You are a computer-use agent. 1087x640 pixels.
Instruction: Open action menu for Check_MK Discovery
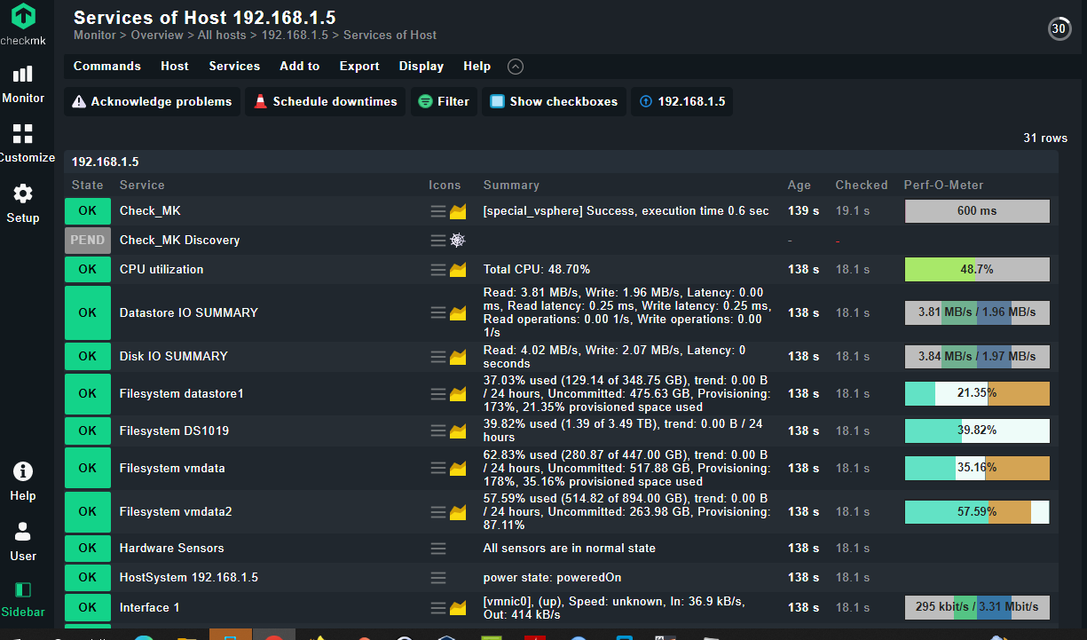[438, 241]
